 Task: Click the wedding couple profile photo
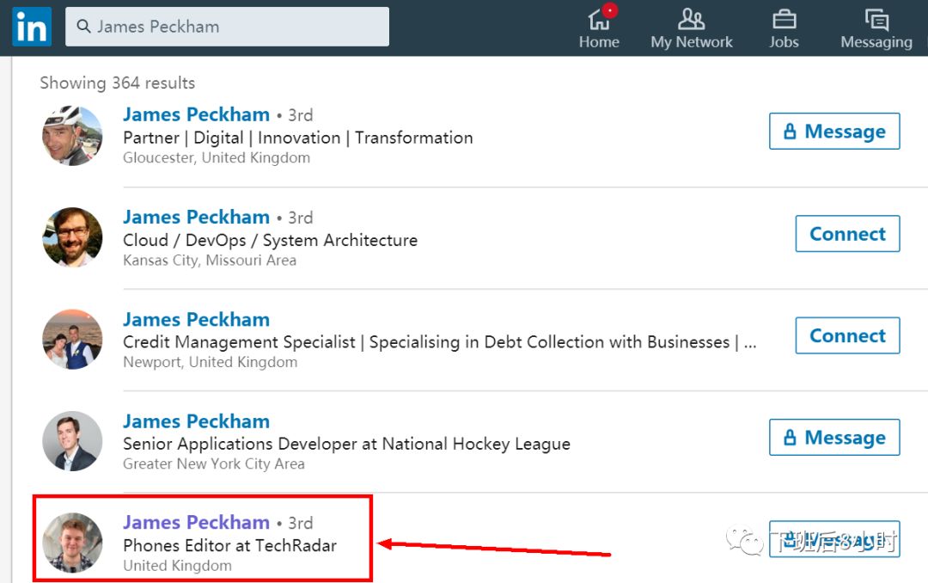click(x=72, y=340)
